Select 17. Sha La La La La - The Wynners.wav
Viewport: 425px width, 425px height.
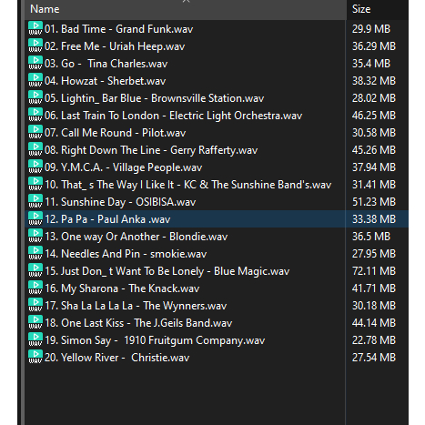(136, 306)
